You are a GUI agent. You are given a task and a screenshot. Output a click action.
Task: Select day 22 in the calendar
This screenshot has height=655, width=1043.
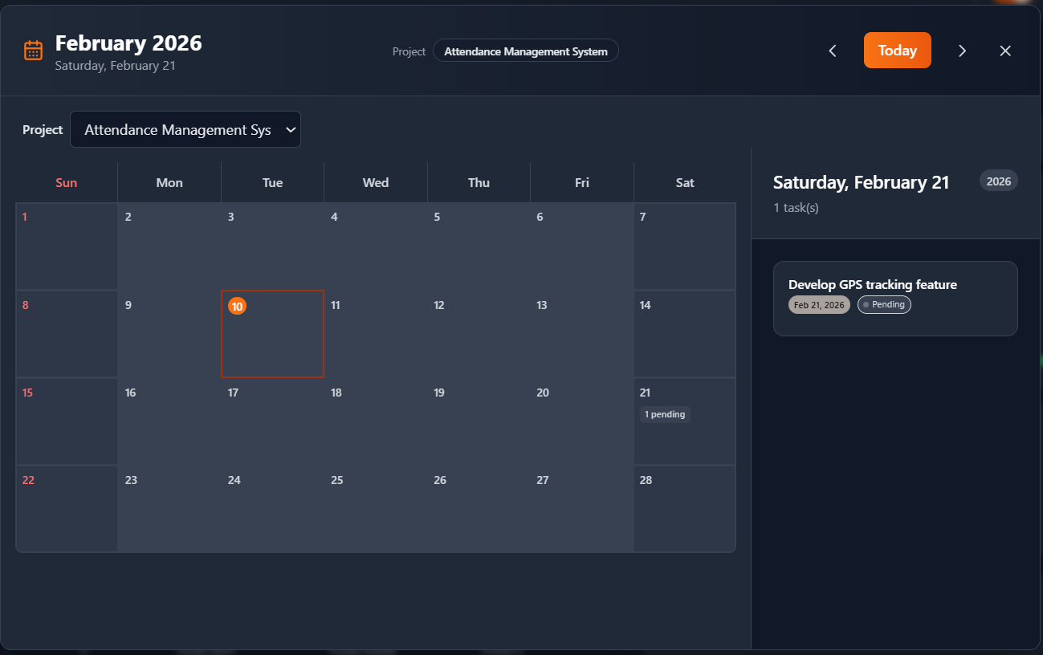pos(67,508)
